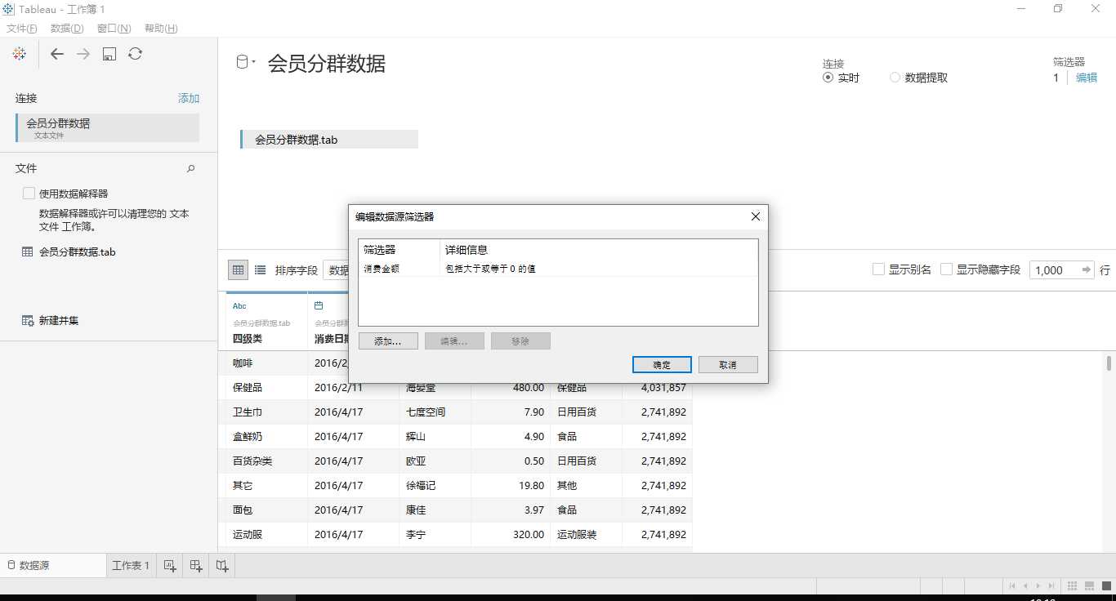Click the row count input field 1,000
The height and width of the screenshot is (601, 1116).
[1054, 270]
